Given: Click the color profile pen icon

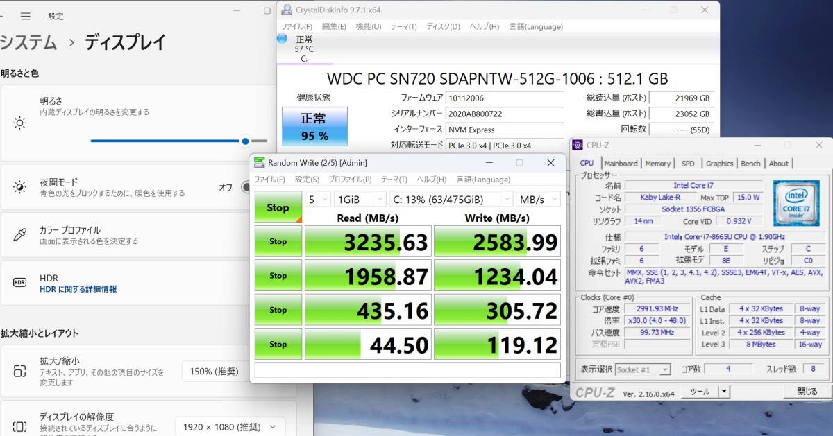Looking at the screenshot, I should point(20,235).
